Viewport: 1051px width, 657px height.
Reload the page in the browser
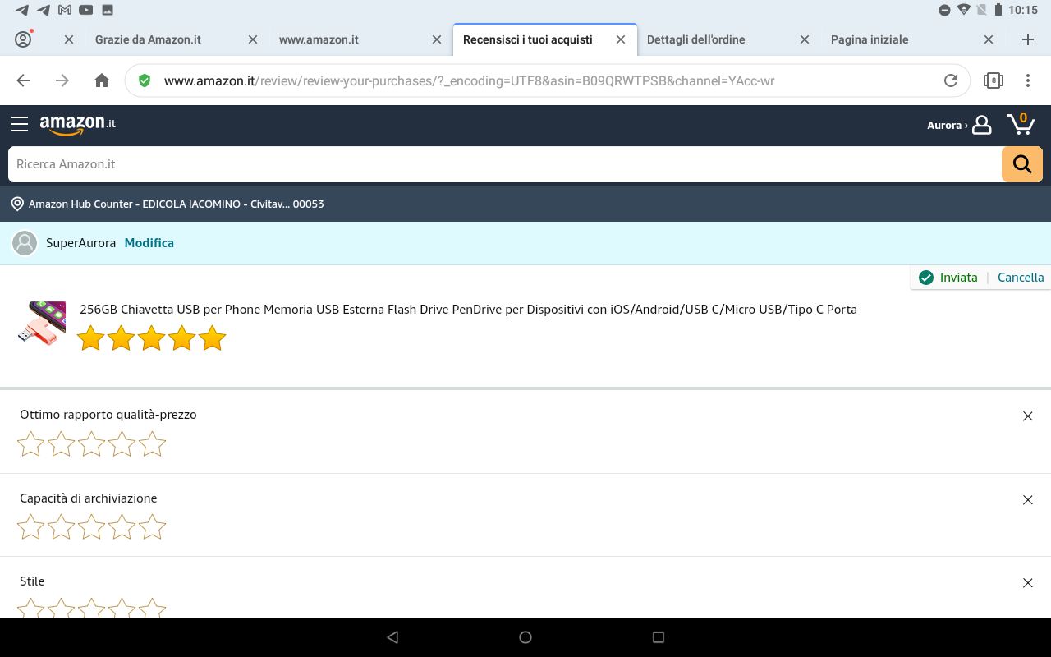click(951, 80)
